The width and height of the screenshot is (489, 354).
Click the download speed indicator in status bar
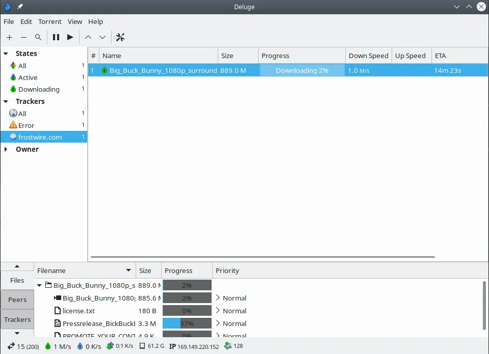click(58, 346)
